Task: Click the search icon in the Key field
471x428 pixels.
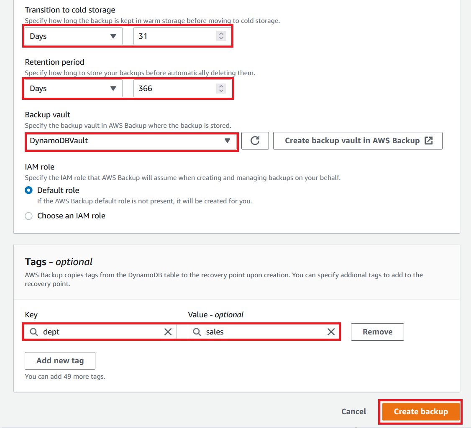Action: tap(33, 332)
